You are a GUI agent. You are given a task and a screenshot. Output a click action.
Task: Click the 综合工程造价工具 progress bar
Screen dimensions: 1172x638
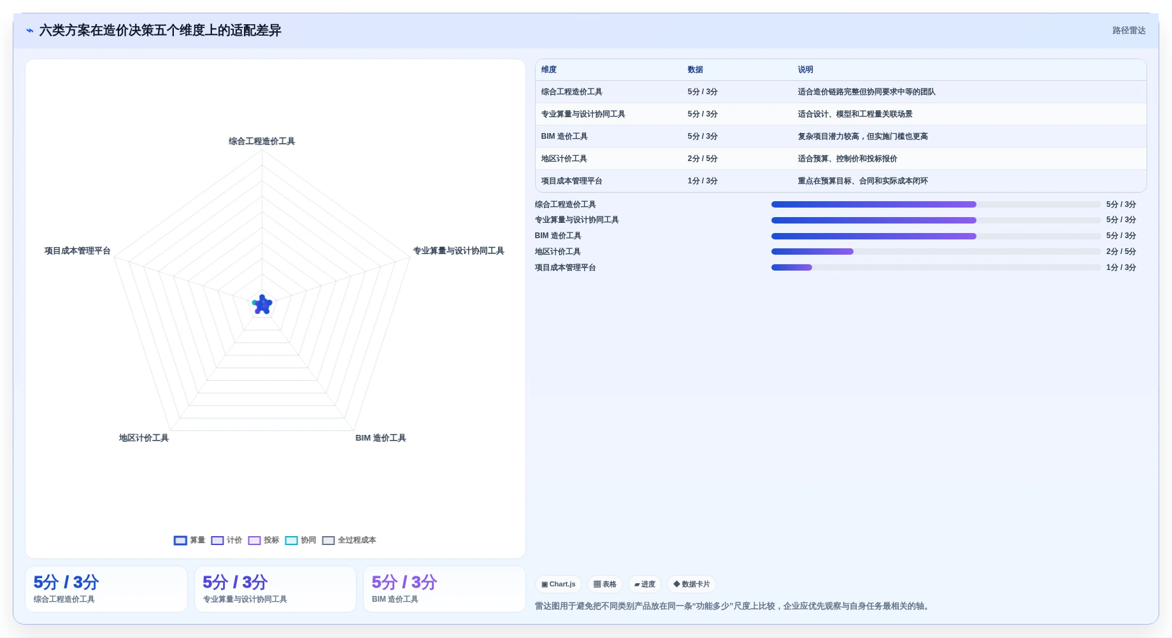[936, 204]
